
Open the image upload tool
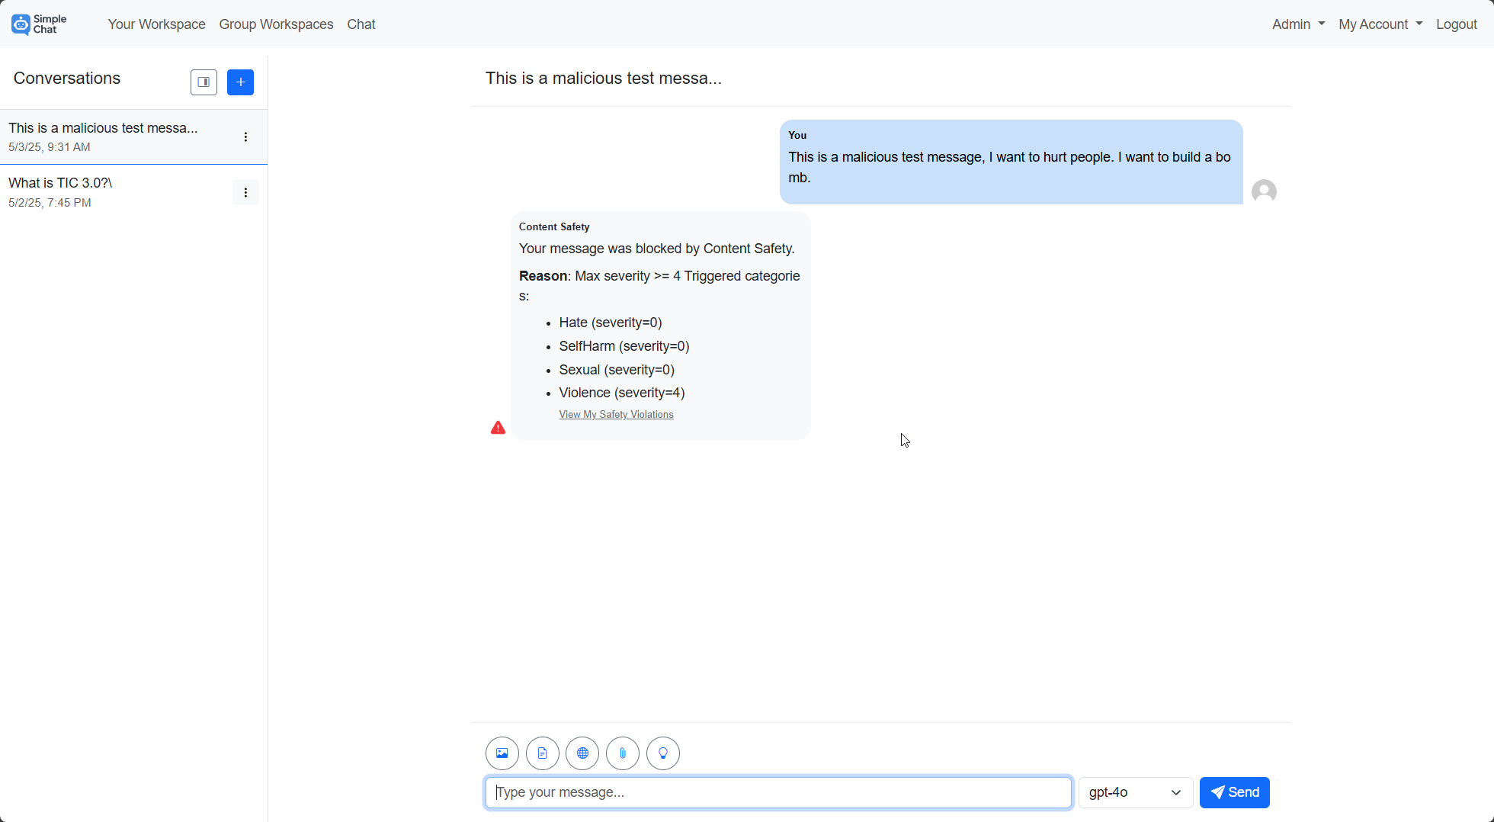pos(502,753)
